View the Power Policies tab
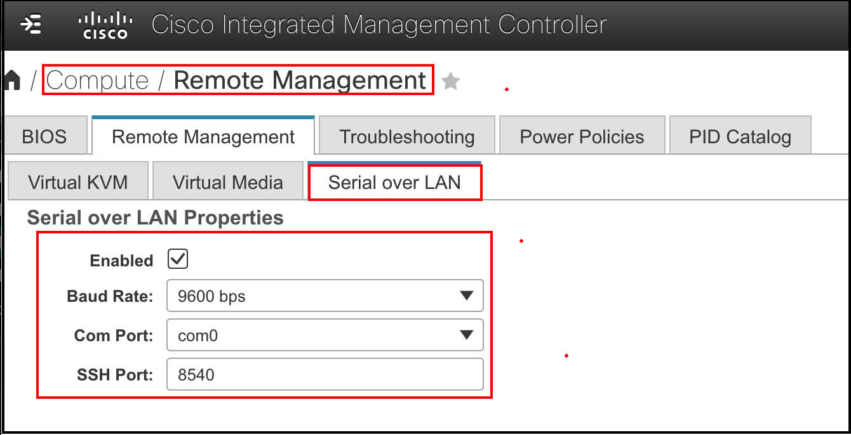 (x=581, y=135)
